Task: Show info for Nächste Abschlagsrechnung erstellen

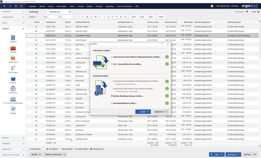Action: (x=167, y=96)
